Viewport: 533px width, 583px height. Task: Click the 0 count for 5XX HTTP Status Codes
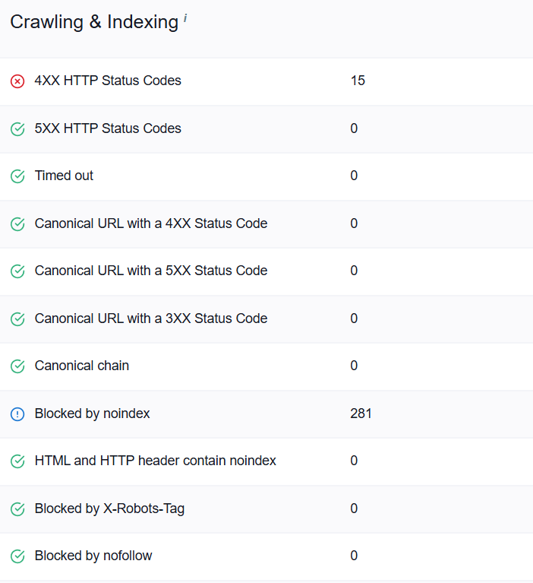coord(354,128)
